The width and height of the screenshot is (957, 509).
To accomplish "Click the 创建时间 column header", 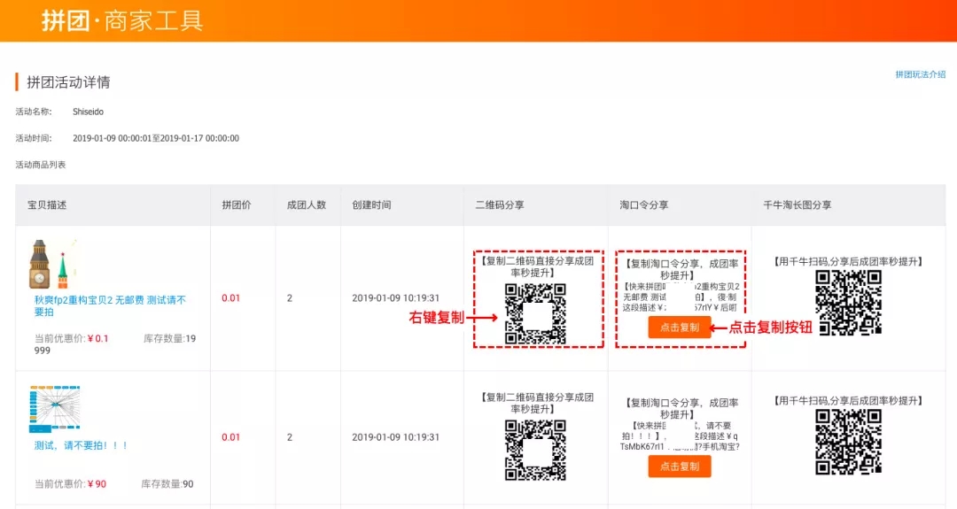I will tap(371, 205).
